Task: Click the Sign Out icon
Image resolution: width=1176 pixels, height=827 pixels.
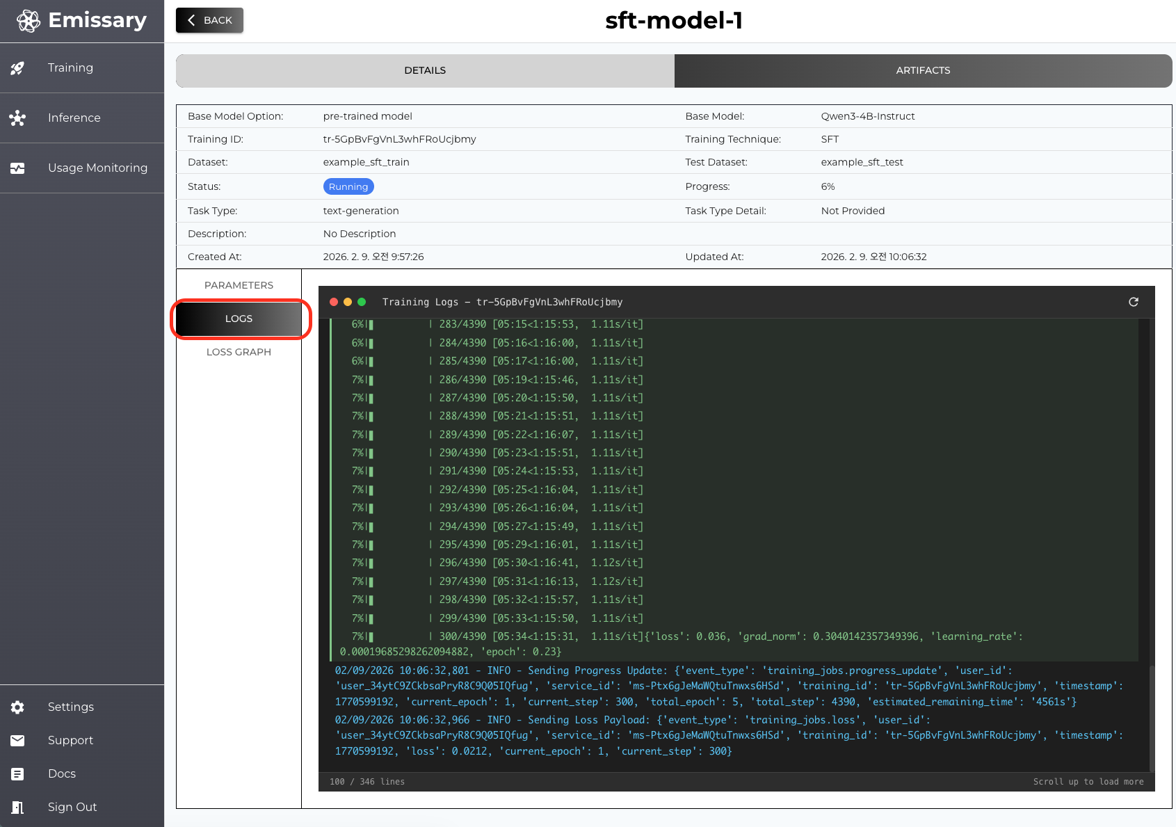Action: (17, 807)
